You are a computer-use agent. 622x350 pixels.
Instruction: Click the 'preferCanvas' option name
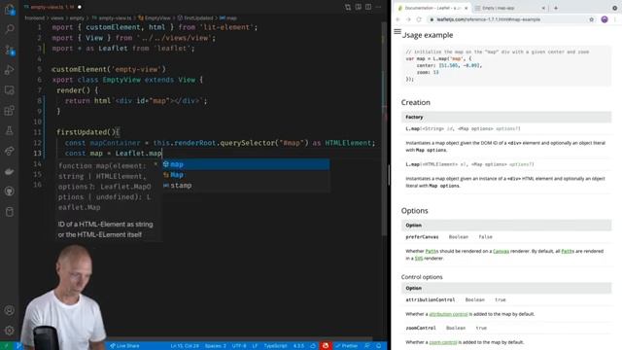[x=422, y=237]
